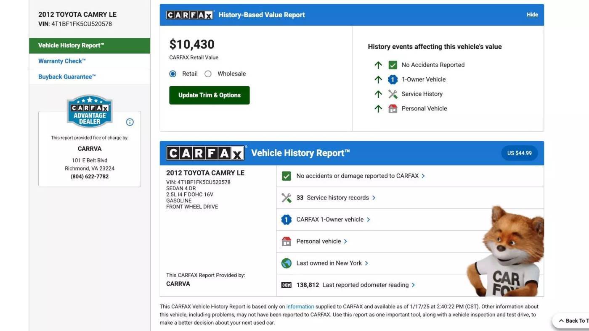
Task: Click the SEDAN 4 DR body style text
Action: 181,189
